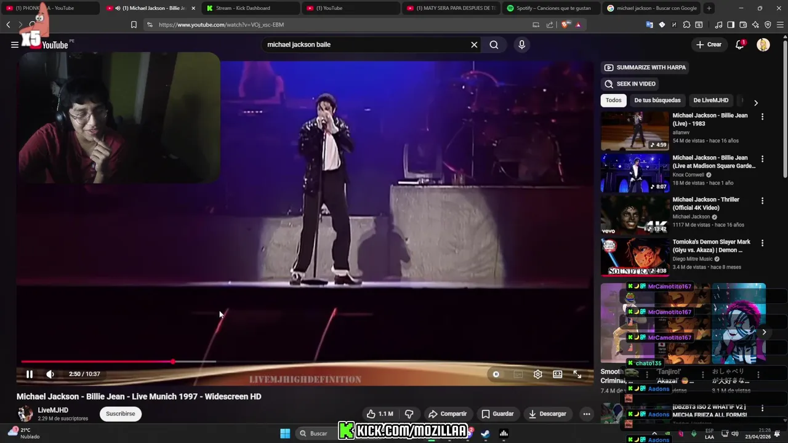Viewport: 788px width, 443px height.
Task: Open Thriller (Official 4K Video) thumbnail
Action: tap(635, 215)
